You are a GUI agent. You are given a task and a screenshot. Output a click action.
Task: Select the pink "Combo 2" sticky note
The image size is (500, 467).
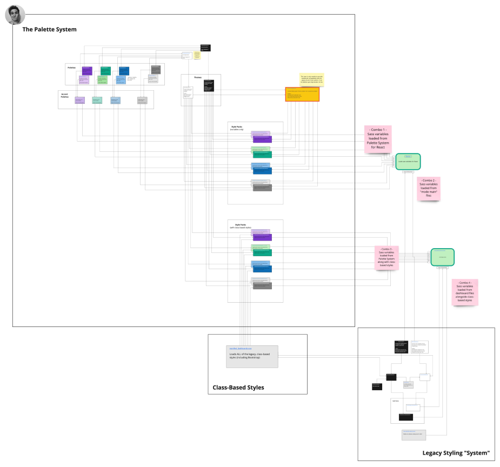coord(429,189)
